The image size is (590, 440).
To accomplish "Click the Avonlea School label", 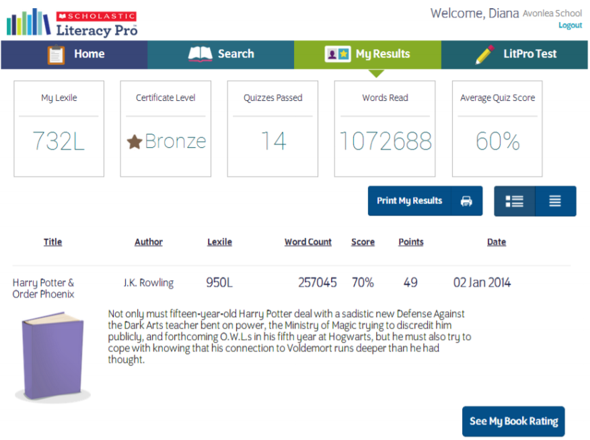I will click(552, 13).
